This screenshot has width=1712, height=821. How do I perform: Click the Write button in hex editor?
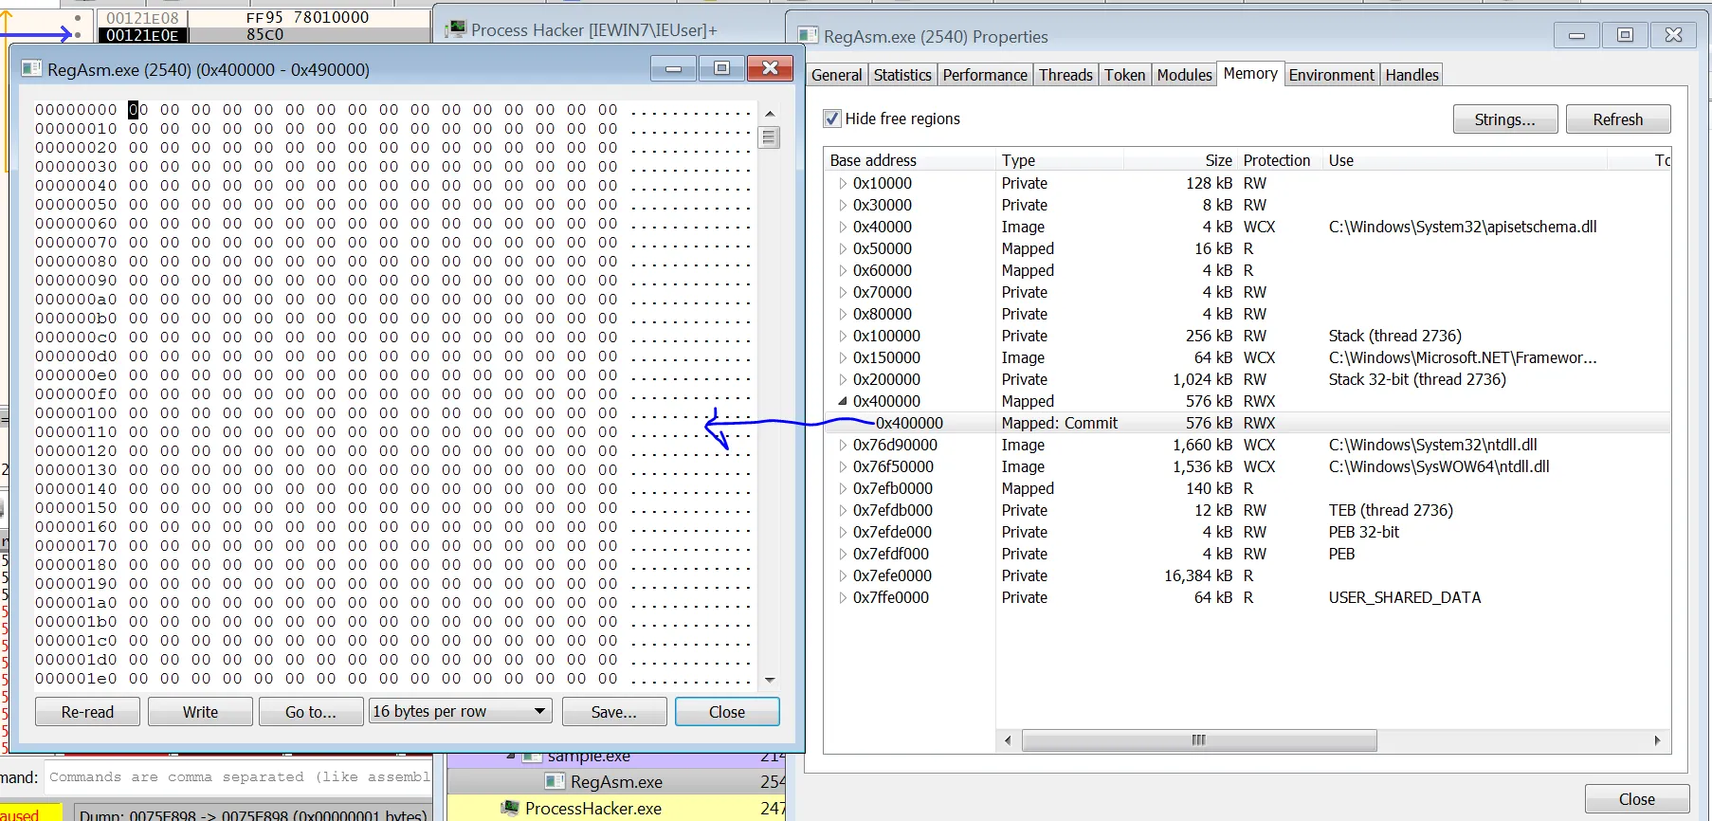200,712
